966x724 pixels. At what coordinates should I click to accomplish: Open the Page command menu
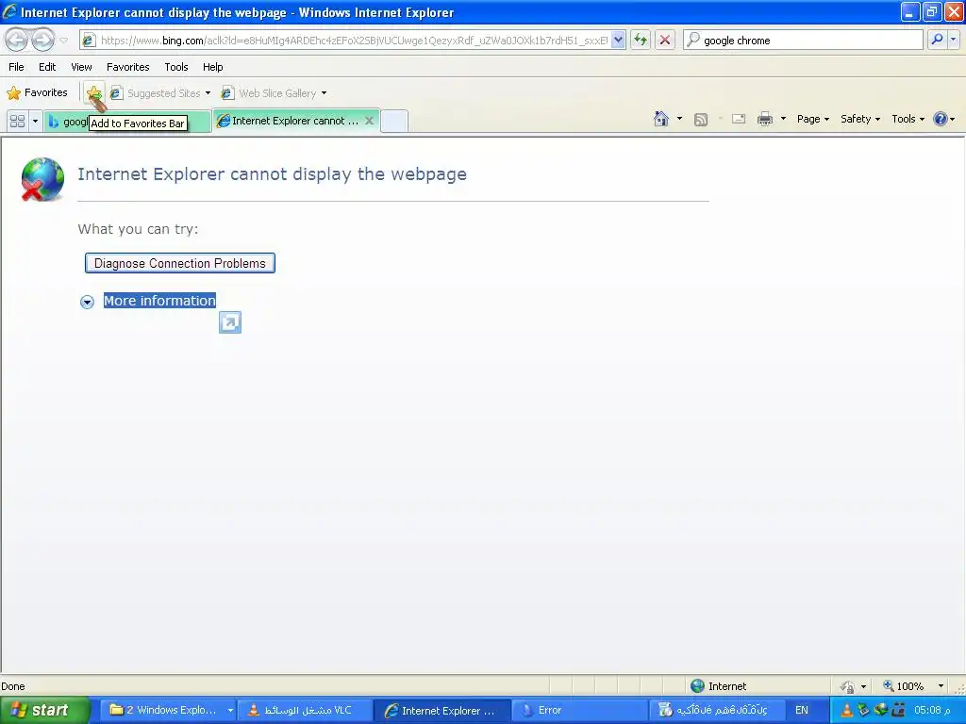coord(813,119)
